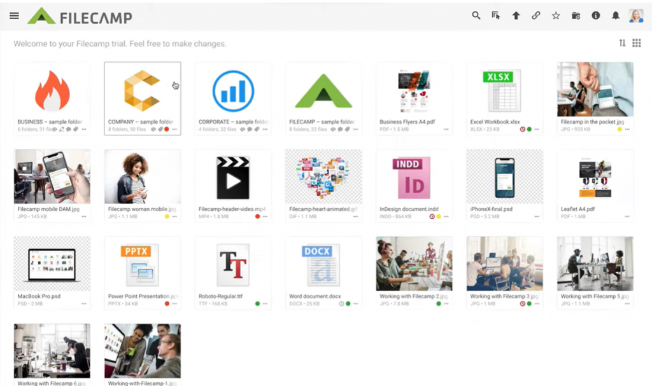Check notifications via the bell icon
652x386 pixels.
click(616, 15)
